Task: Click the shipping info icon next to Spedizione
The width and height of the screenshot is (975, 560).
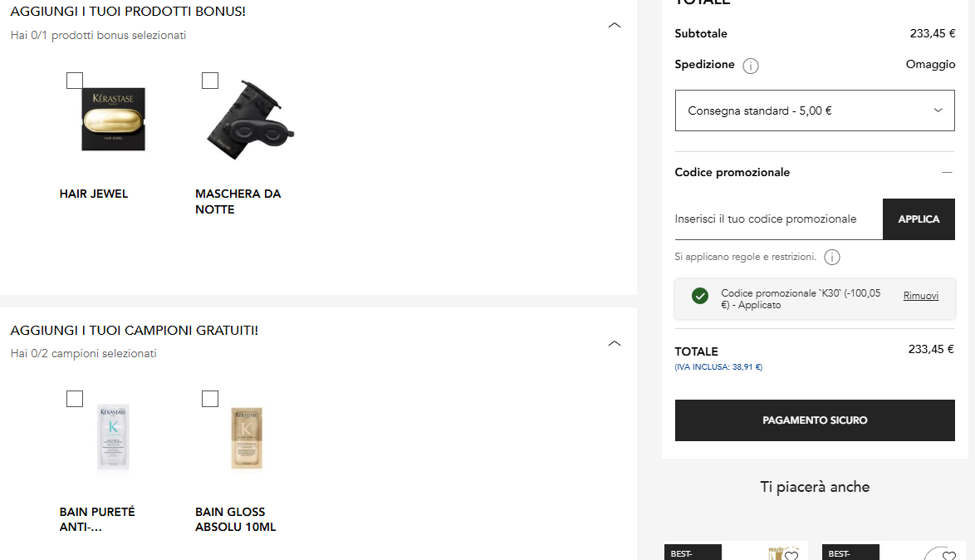Action: (751, 66)
